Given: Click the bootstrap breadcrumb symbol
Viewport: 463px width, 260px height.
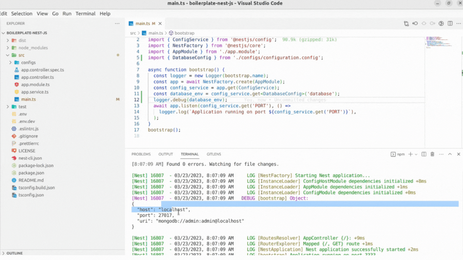Looking at the screenshot, I should click(x=184, y=33).
